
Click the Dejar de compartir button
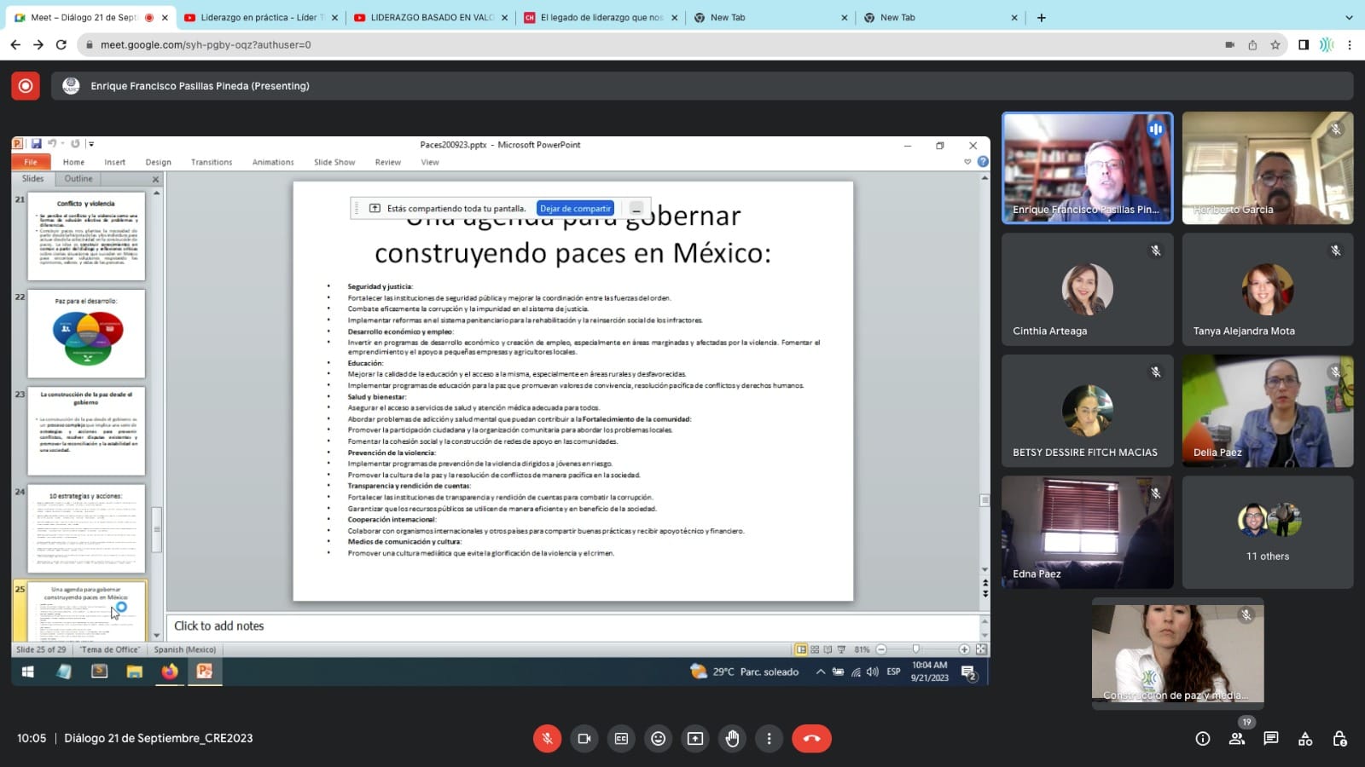575,208
